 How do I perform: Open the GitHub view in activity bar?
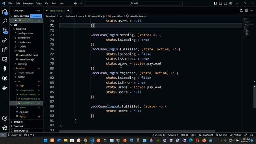pos(5,78)
